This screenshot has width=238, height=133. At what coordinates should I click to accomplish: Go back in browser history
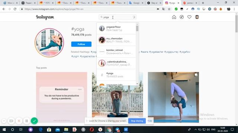[x=4, y=9]
